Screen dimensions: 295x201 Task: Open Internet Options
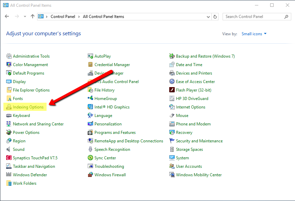(191, 107)
